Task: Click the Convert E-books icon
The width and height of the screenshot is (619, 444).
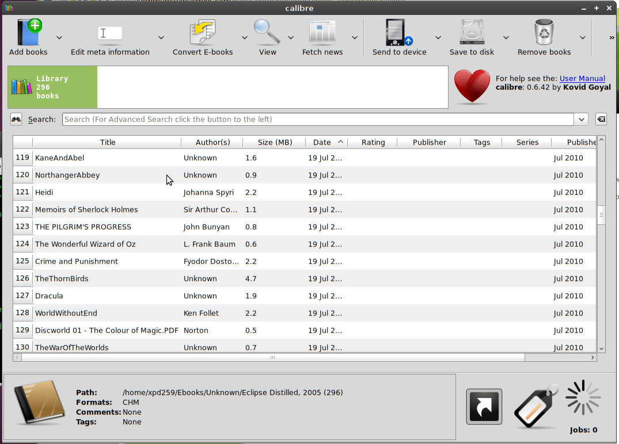Action: click(202, 33)
